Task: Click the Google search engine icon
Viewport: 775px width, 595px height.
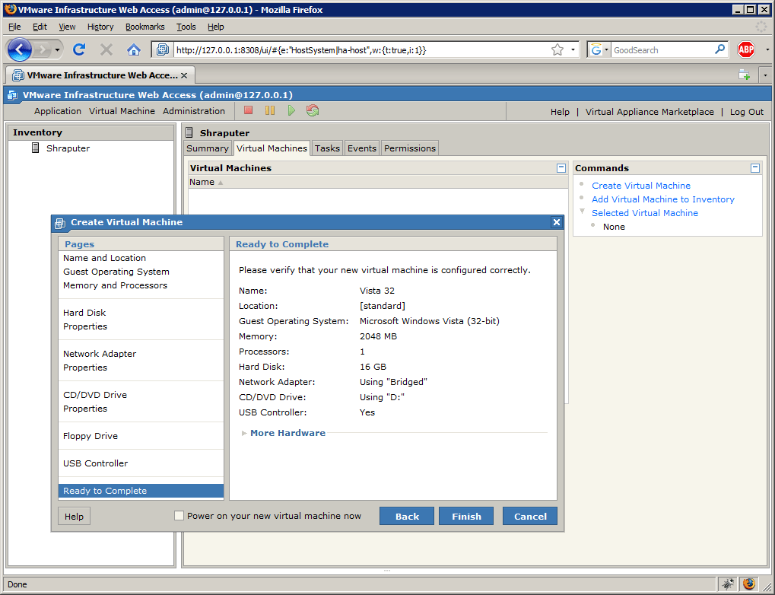Action: (596, 50)
